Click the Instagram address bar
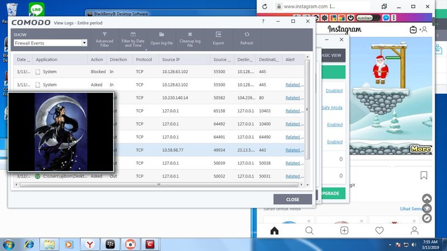This screenshot has width=447, height=251. pyautogui.click(x=322, y=6)
